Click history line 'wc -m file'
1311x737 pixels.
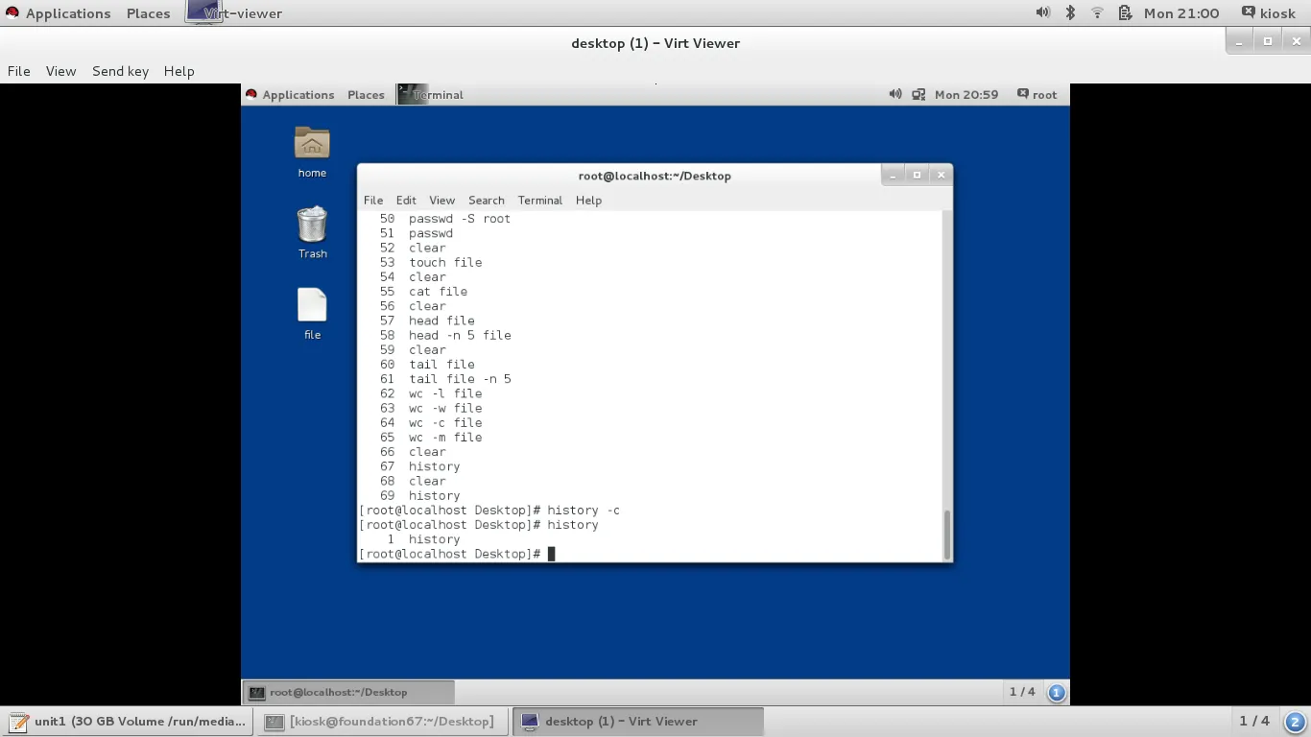point(445,437)
